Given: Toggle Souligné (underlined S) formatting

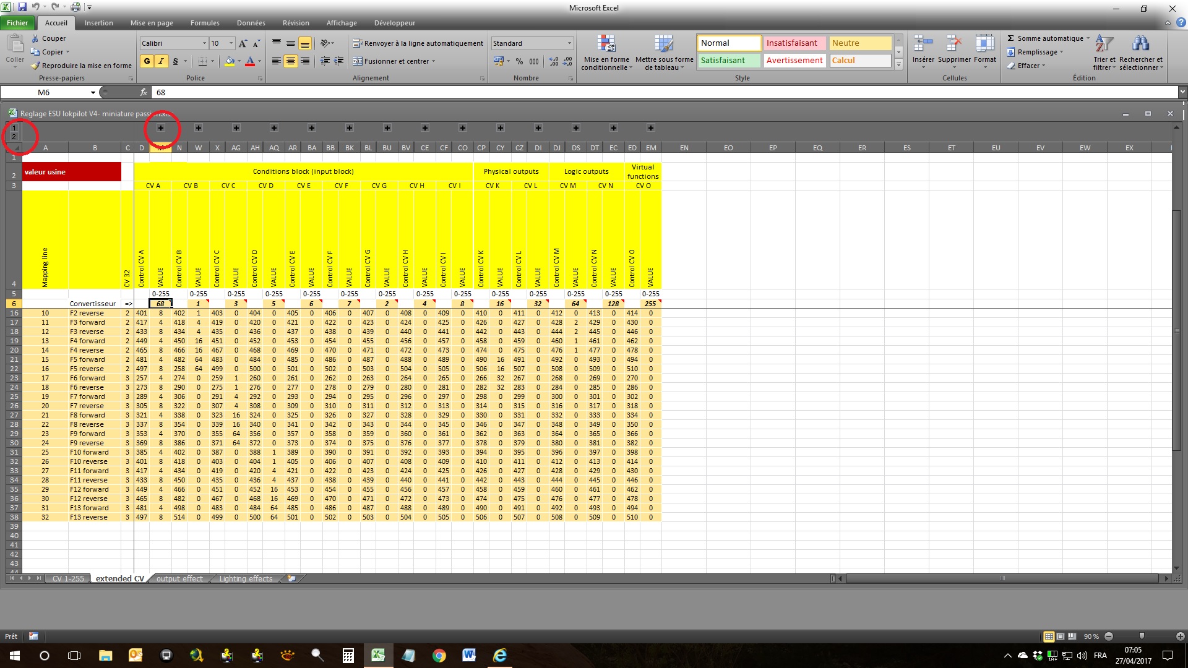Looking at the screenshot, I should click(175, 61).
